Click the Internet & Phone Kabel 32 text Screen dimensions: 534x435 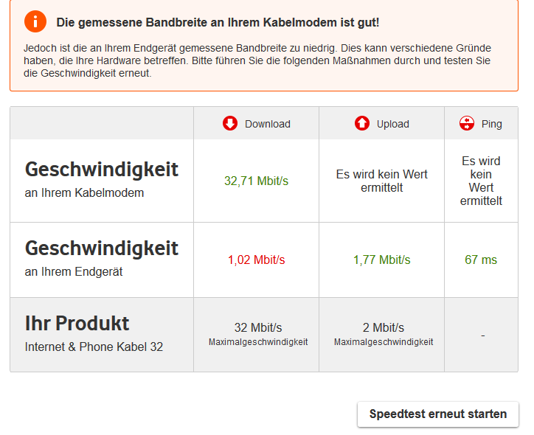pos(94,347)
